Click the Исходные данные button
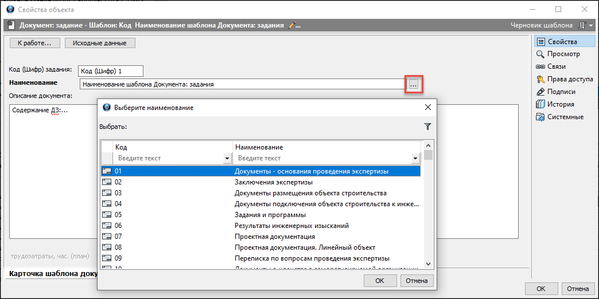The width and height of the screenshot is (599, 299). [x=99, y=43]
